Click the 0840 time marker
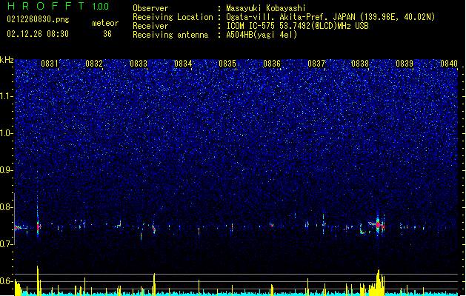Image resolution: width=466 pixels, height=296 pixels. [x=449, y=64]
